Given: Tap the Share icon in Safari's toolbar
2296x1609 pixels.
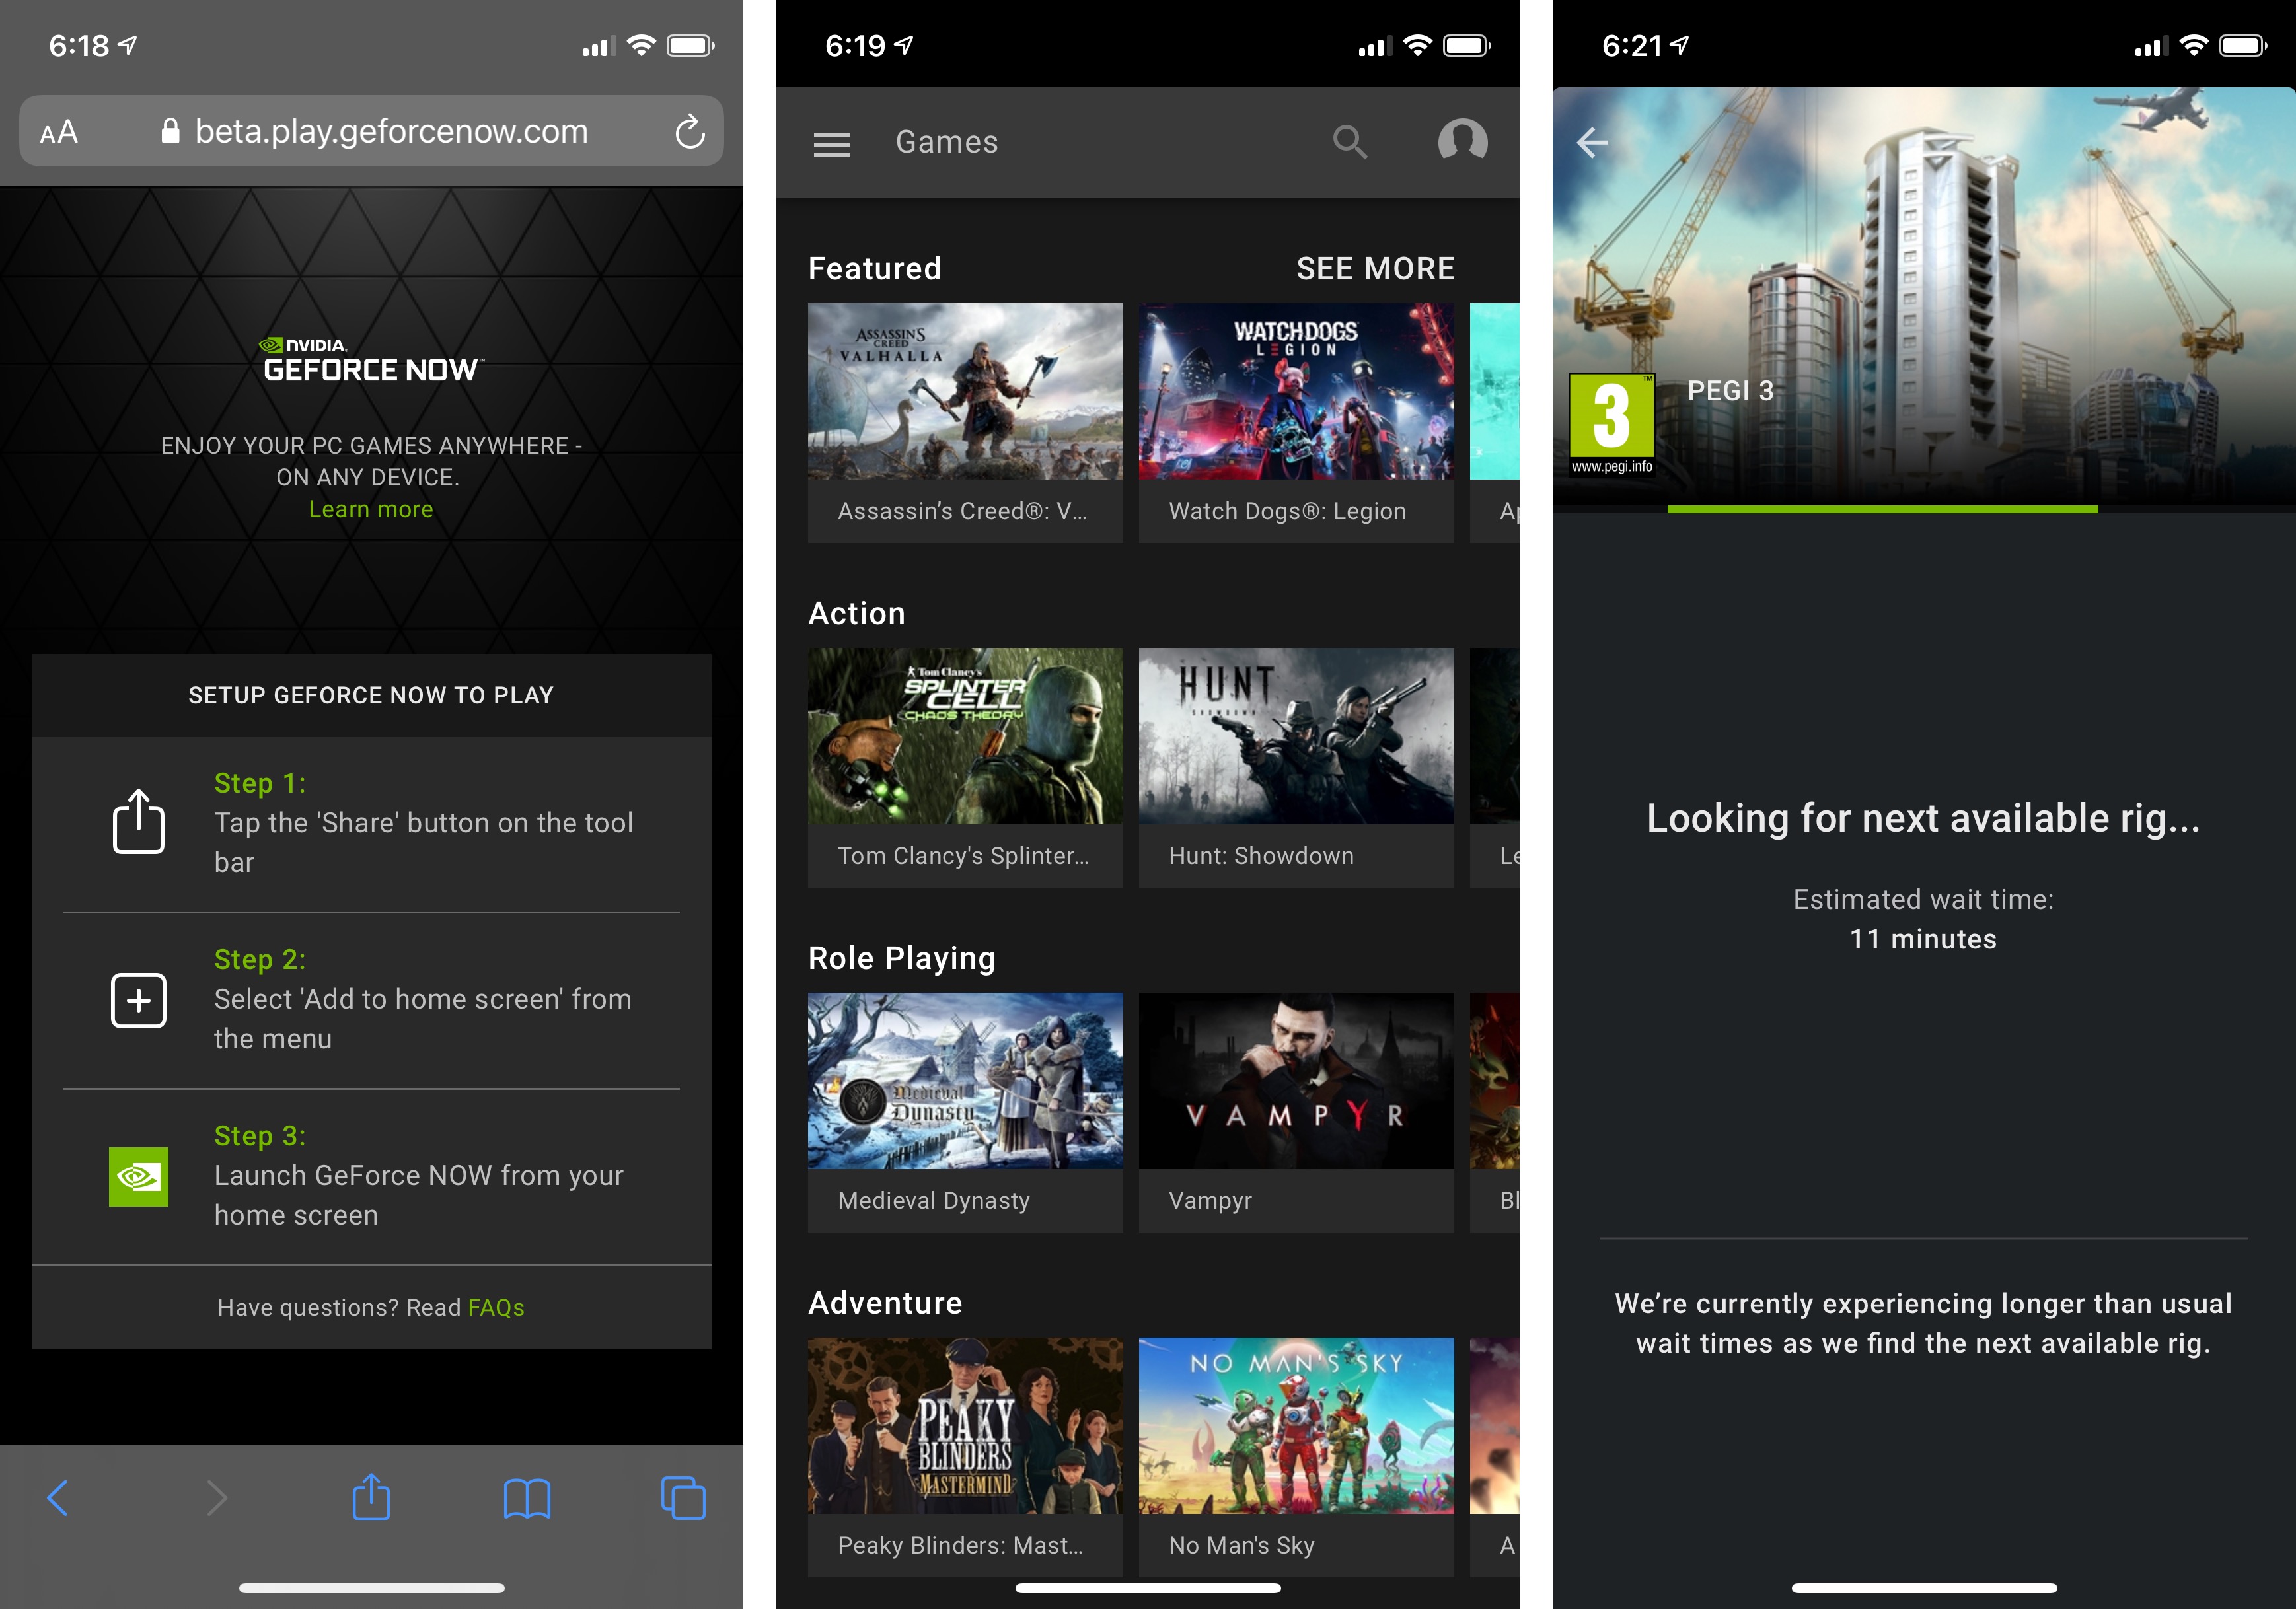Looking at the screenshot, I should (371, 1497).
